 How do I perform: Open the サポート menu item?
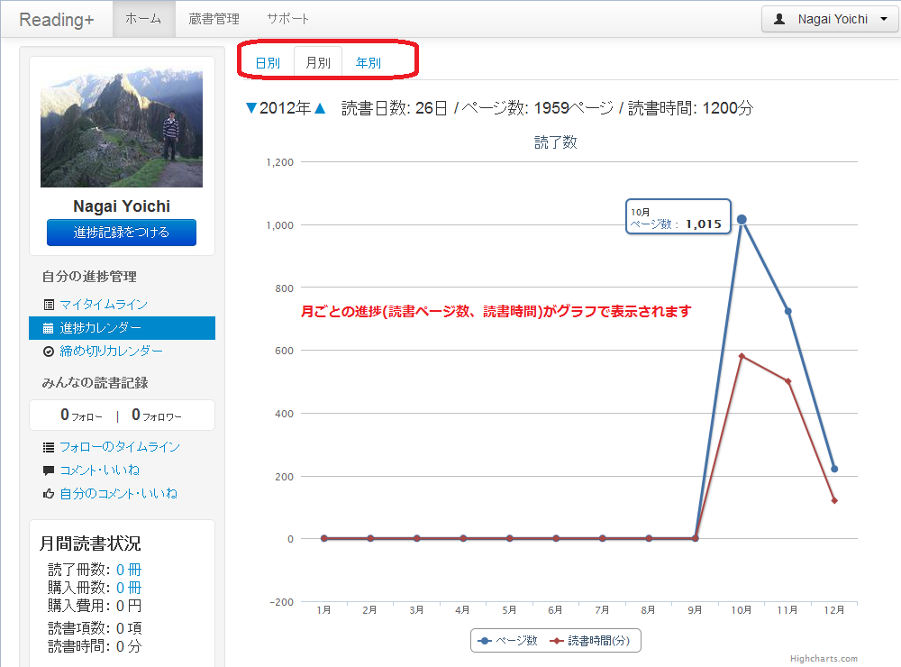click(287, 19)
